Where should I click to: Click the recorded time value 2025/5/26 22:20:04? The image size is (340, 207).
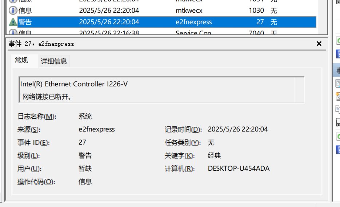click(238, 129)
